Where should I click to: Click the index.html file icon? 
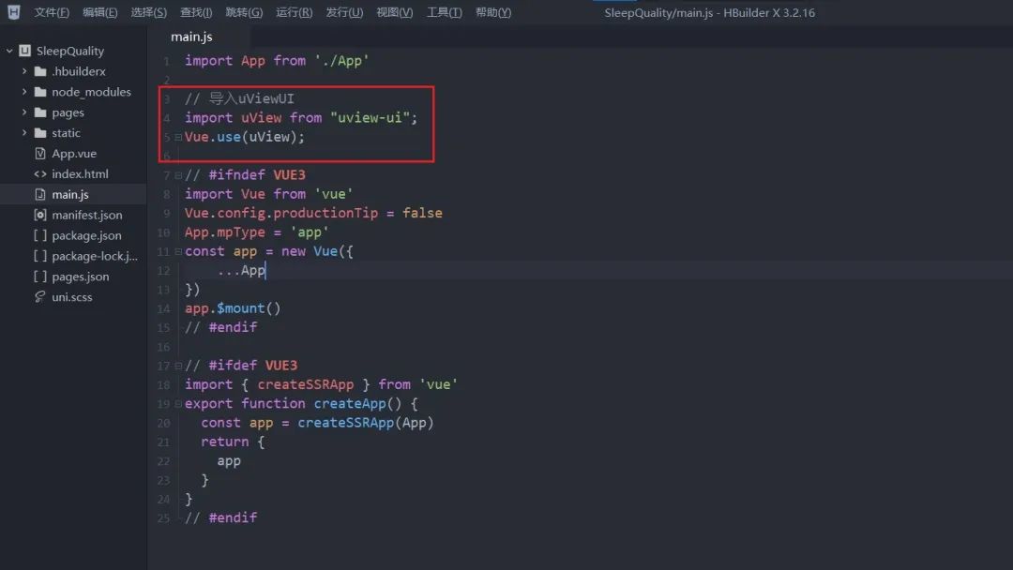pyautogui.click(x=40, y=174)
